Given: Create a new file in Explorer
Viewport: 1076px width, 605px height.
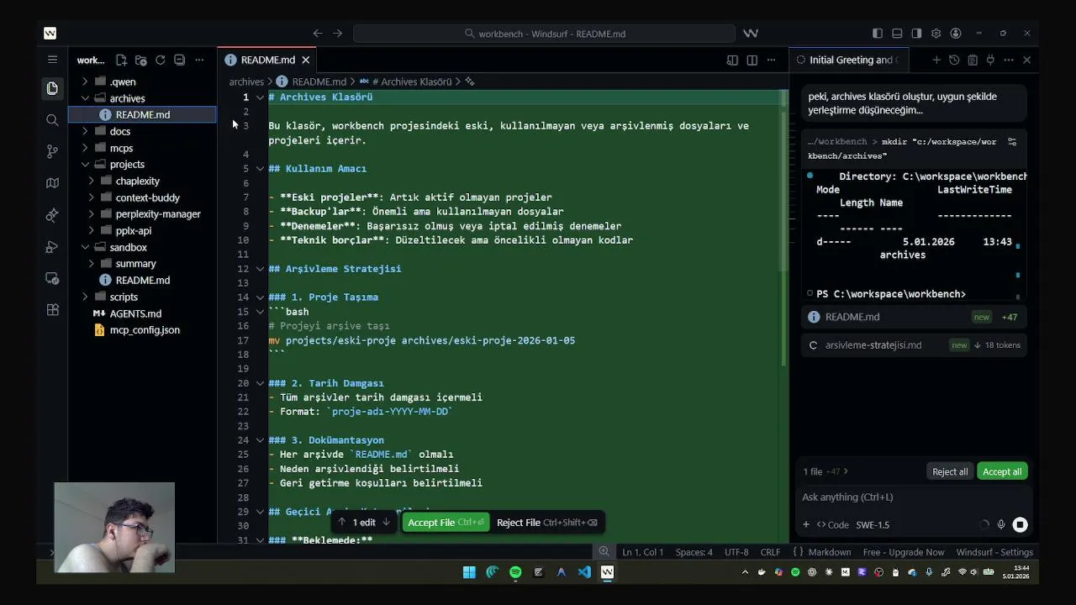Looking at the screenshot, I should [x=121, y=60].
